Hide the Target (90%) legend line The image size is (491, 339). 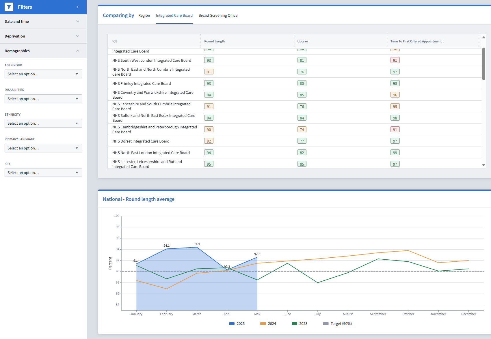[337, 324]
